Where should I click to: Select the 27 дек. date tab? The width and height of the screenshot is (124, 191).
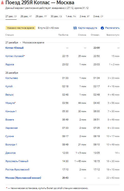11,16
